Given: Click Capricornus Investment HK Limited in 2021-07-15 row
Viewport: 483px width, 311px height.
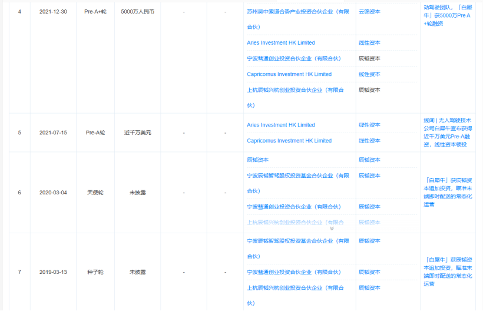Looking at the screenshot, I should click(x=289, y=141).
